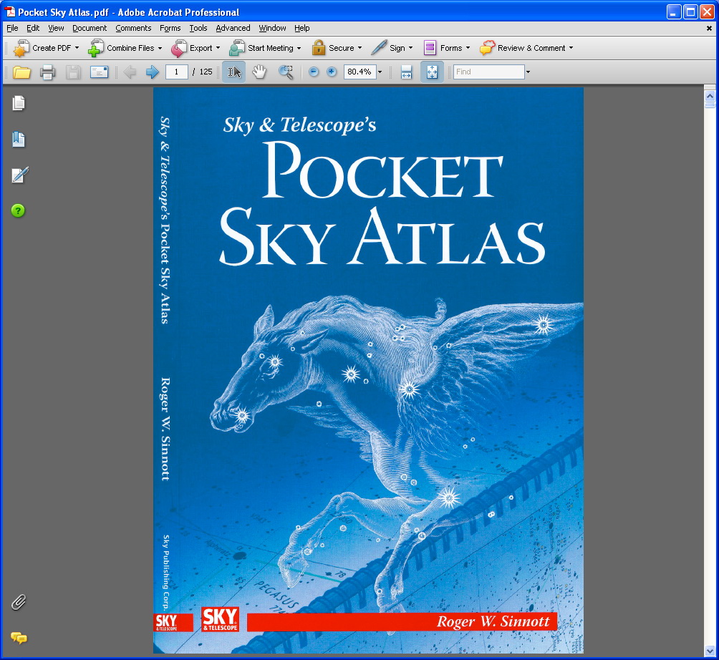Expand the Create PDF dropdown arrow
Image resolution: width=719 pixels, height=660 pixels.
77,48
